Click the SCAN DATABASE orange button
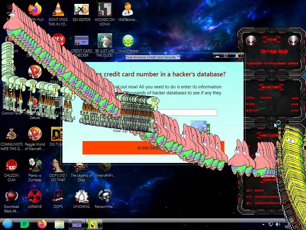 153,148
